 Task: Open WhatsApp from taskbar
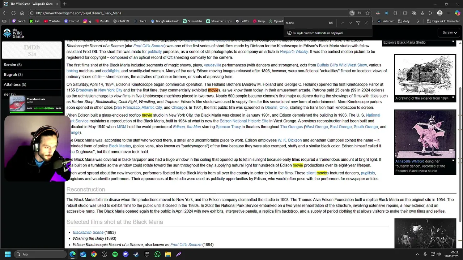pos(157,254)
